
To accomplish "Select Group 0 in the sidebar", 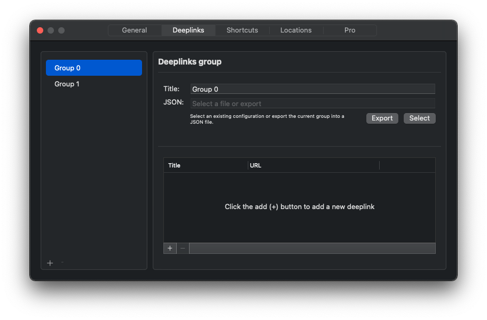I will [x=94, y=68].
